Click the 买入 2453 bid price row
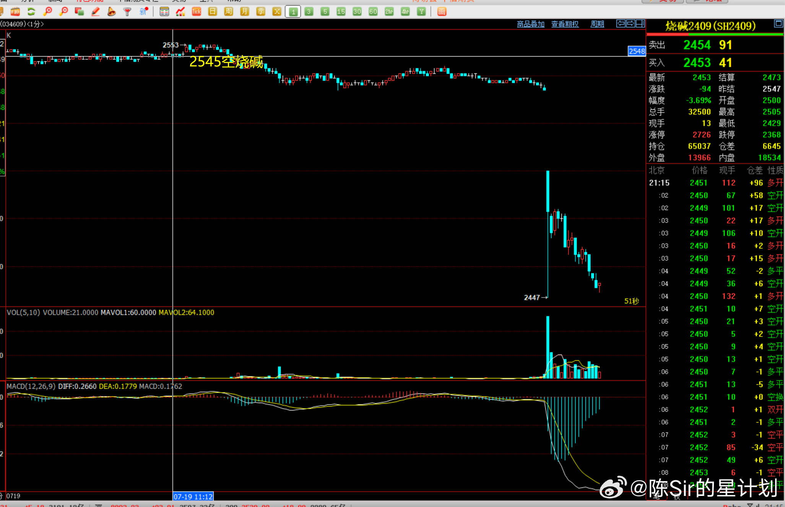The image size is (785, 507). (x=715, y=63)
